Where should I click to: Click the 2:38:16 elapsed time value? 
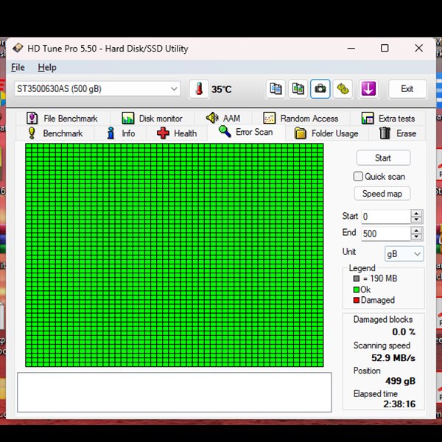click(399, 404)
